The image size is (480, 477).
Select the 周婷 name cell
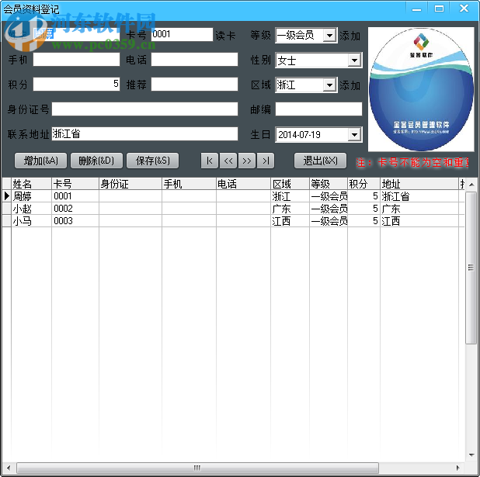[x=32, y=196]
